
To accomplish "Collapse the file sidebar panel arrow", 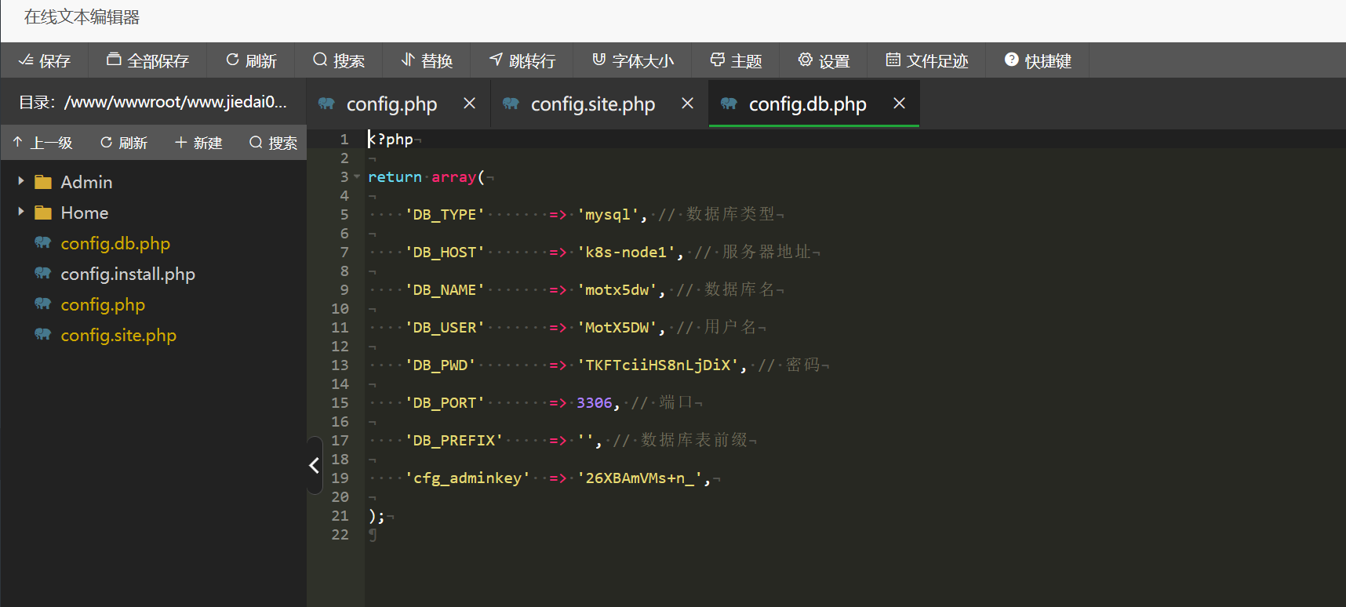I will [314, 465].
